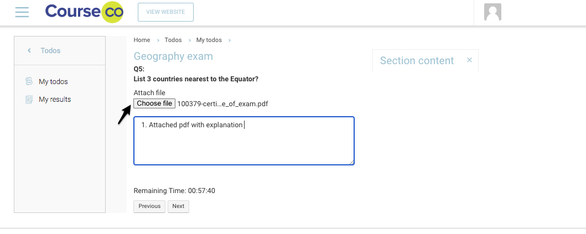The width and height of the screenshot is (586, 234).
Task: Advance to the Next question
Action: [178, 206]
